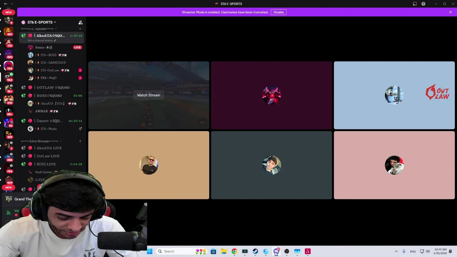Open the Microsoft Store taskbar icon
This screenshot has width=457, height=257.
tap(213, 251)
